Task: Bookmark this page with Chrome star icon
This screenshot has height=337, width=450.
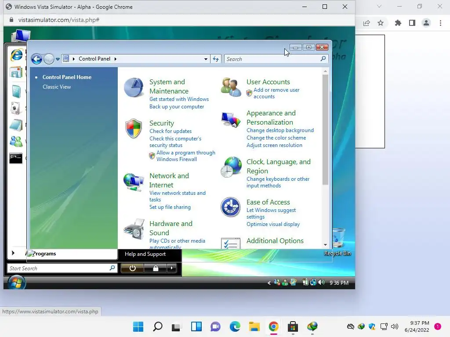Action: click(x=381, y=23)
